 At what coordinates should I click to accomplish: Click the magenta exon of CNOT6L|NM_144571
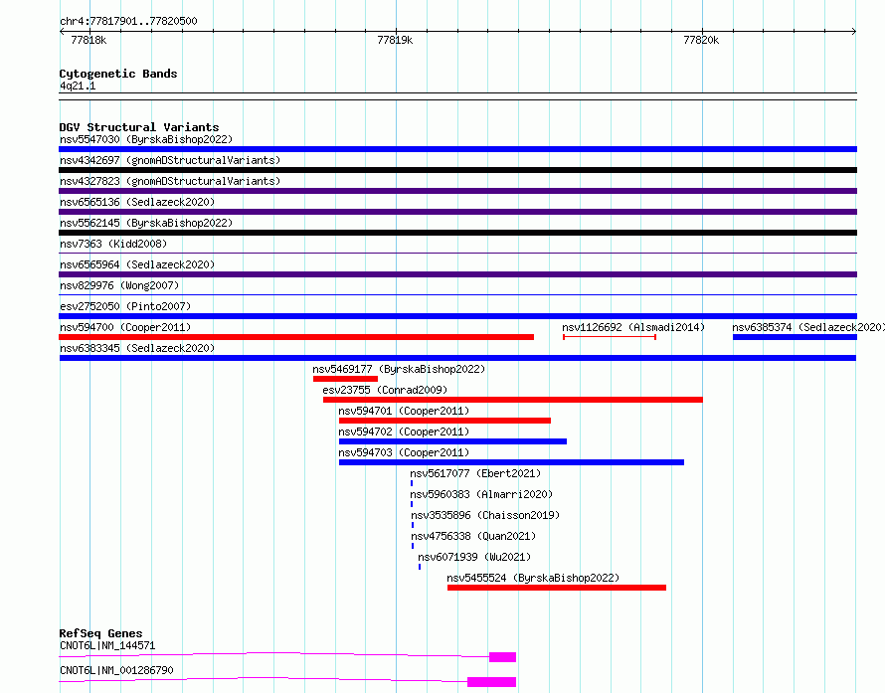coord(502,657)
